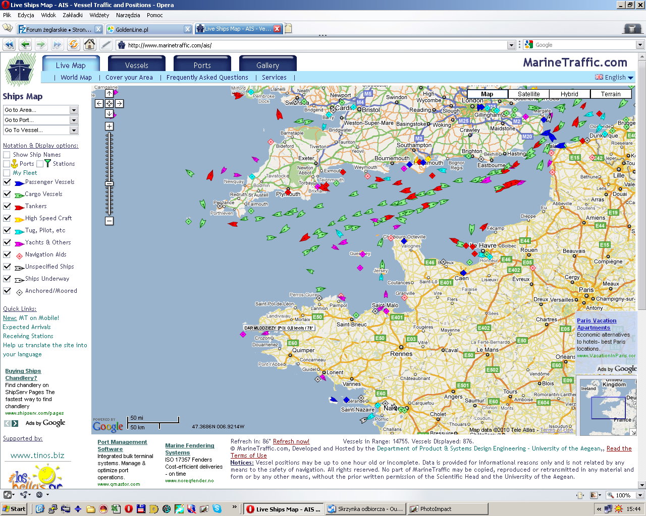Screen dimensions: 646x516
Task: Enable the My Fleet checkbox
Action: coord(7,173)
